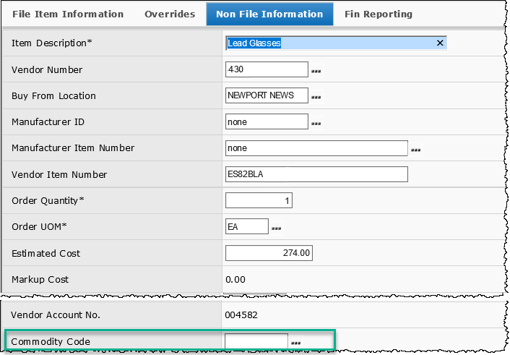Select the Estimated Cost field showing 274.00
The height and width of the screenshot is (355, 510).
point(269,253)
